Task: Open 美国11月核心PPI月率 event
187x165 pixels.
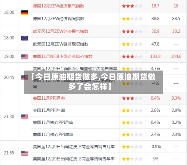Action: coord(53,122)
